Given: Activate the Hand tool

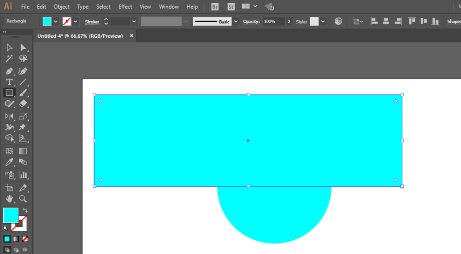Looking at the screenshot, I should pos(9,199).
